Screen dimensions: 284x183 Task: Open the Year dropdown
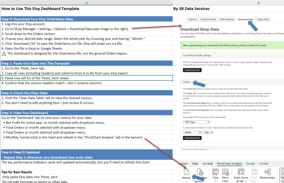tap(208, 133)
